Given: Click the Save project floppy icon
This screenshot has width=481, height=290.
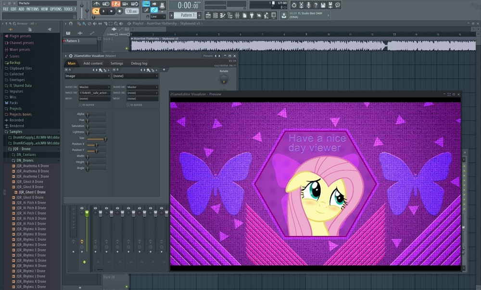Looking at the screenshot, I should 323,5.
